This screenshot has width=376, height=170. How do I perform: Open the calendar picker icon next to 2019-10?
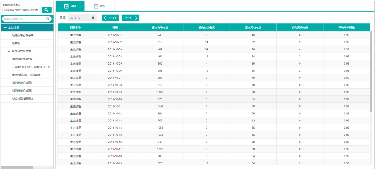coord(93,18)
